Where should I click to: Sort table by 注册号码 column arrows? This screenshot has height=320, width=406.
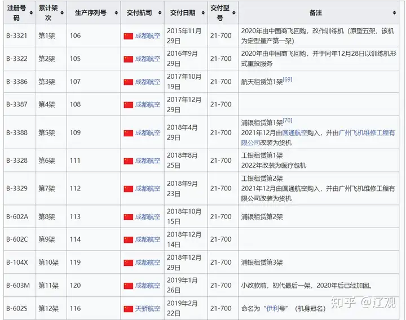pyautogui.click(x=31, y=12)
